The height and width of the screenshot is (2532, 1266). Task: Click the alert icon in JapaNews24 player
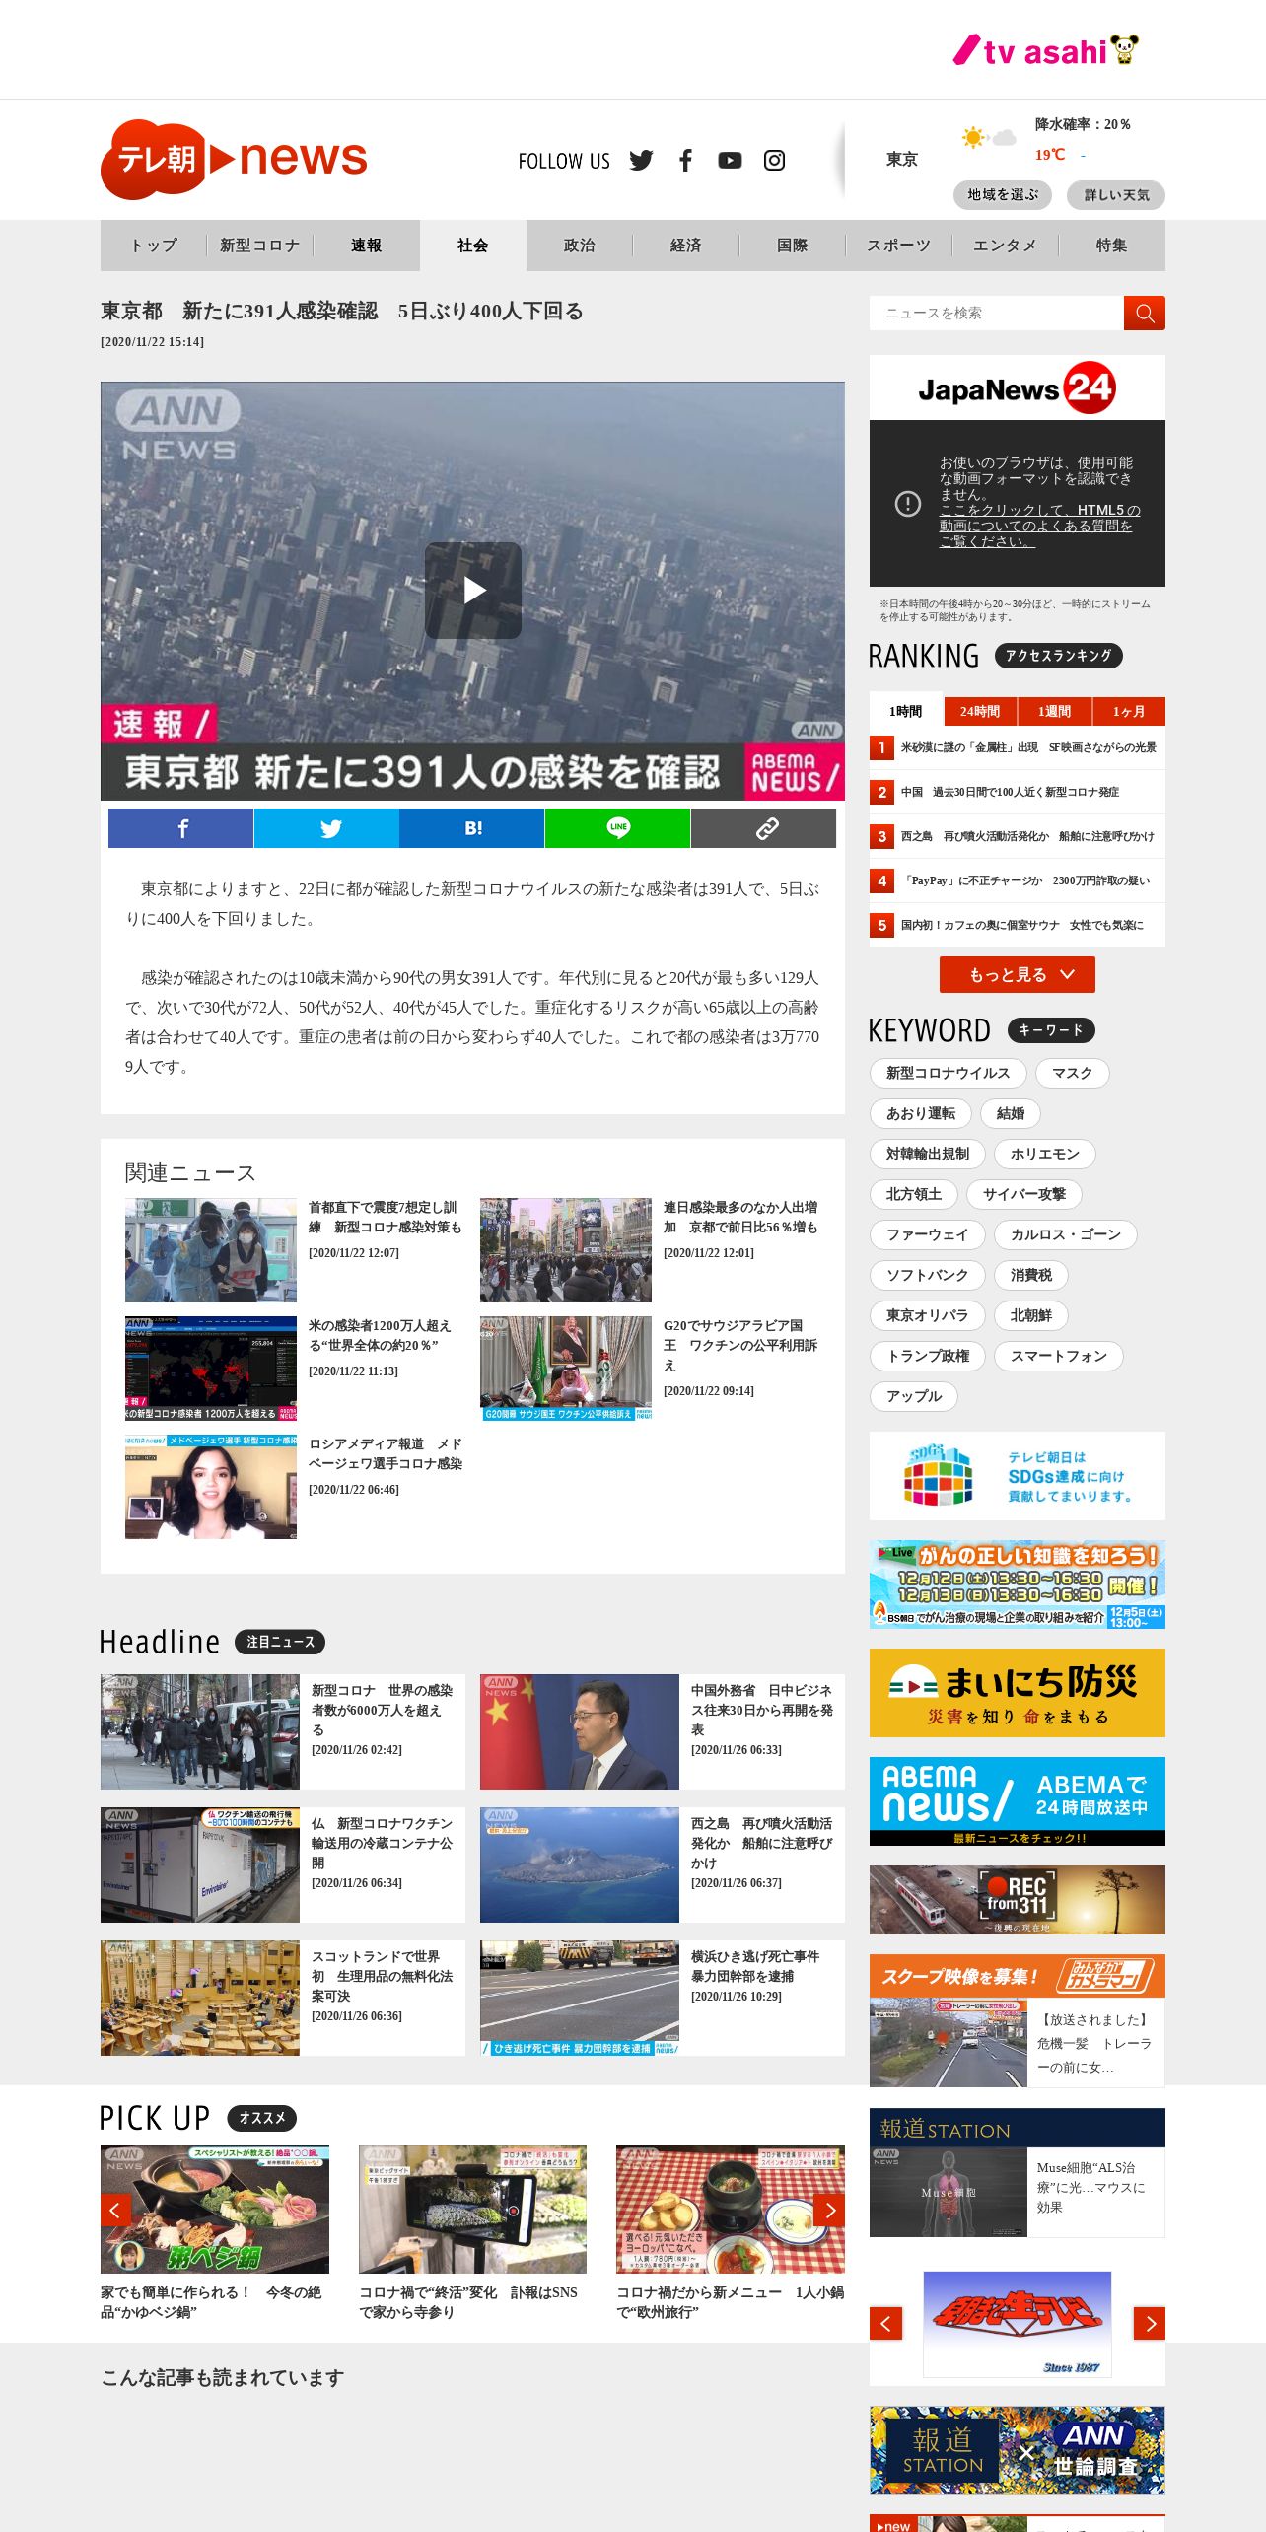[908, 504]
